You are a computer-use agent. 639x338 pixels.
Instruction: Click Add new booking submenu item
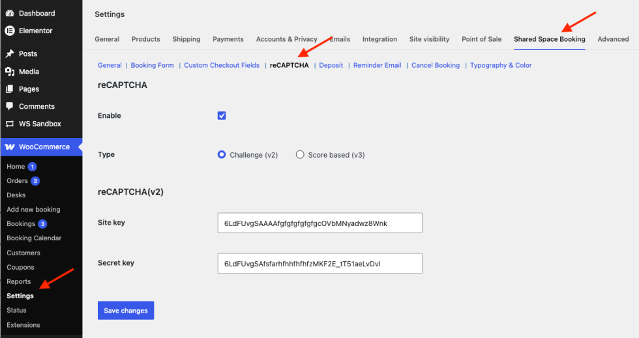pyautogui.click(x=33, y=209)
